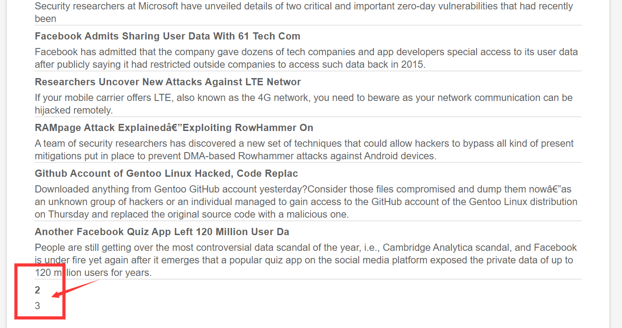Click the Rowhammer attacks summary paragraph
Screen dimensions: 622x328
click(x=304, y=150)
